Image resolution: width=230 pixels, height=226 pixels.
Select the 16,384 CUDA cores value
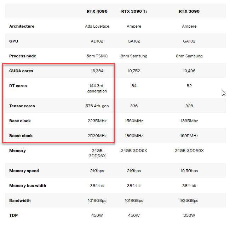97,71
